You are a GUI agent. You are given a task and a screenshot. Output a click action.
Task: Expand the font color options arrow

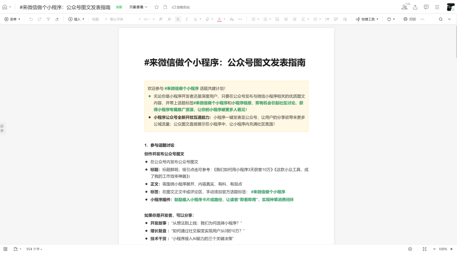pyautogui.click(x=224, y=19)
